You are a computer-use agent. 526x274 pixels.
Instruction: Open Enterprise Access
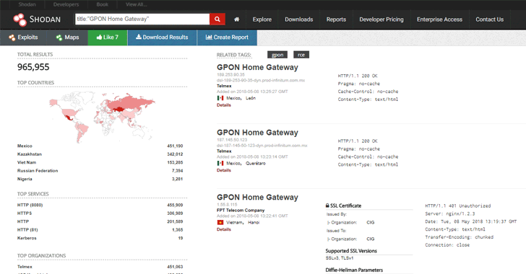click(x=439, y=19)
